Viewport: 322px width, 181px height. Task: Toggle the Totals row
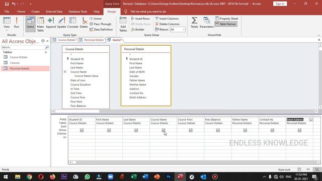pyautogui.click(x=194, y=23)
